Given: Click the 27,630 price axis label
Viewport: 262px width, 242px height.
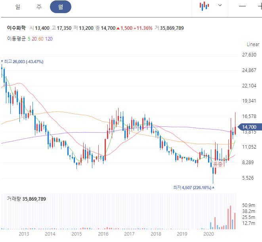Looking at the screenshot, I should click(249, 55).
